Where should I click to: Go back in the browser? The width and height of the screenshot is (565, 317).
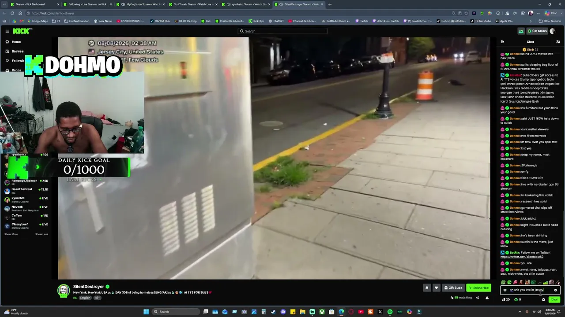point(4,13)
